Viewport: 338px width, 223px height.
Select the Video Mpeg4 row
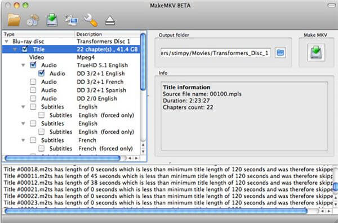(x=71, y=57)
